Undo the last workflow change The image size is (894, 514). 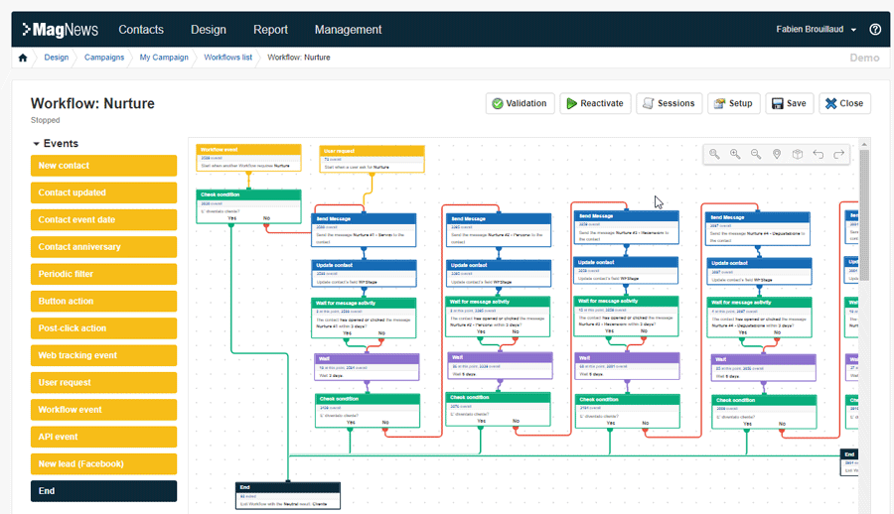[x=819, y=154]
